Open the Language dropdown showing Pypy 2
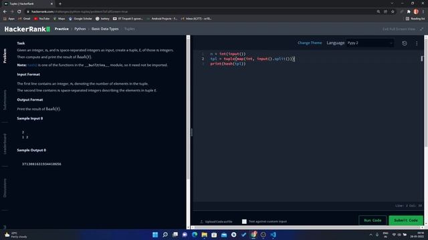Viewport: 428px width, 240px height. 370,43
